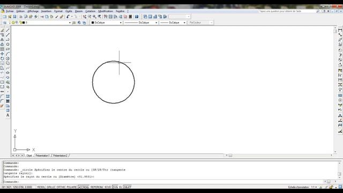Toggle RESOL snap mode
The image size is (343, 193).
41,187
